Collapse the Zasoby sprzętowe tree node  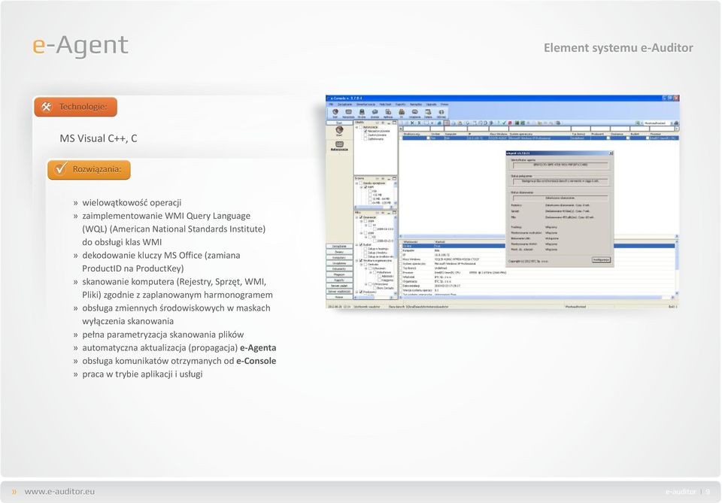[356, 183]
